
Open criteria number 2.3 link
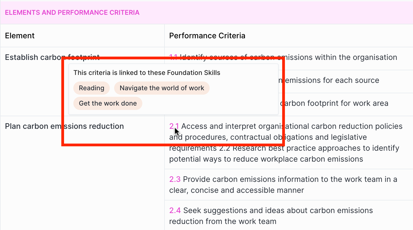(175, 179)
